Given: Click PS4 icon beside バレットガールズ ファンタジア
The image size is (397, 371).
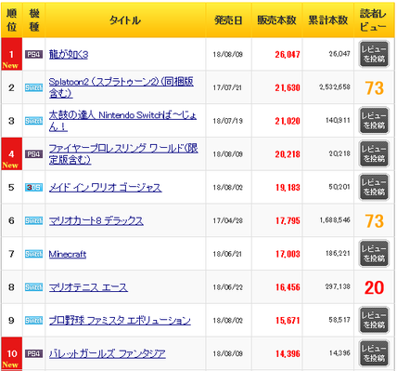Looking at the screenshot, I should (x=33, y=353).
